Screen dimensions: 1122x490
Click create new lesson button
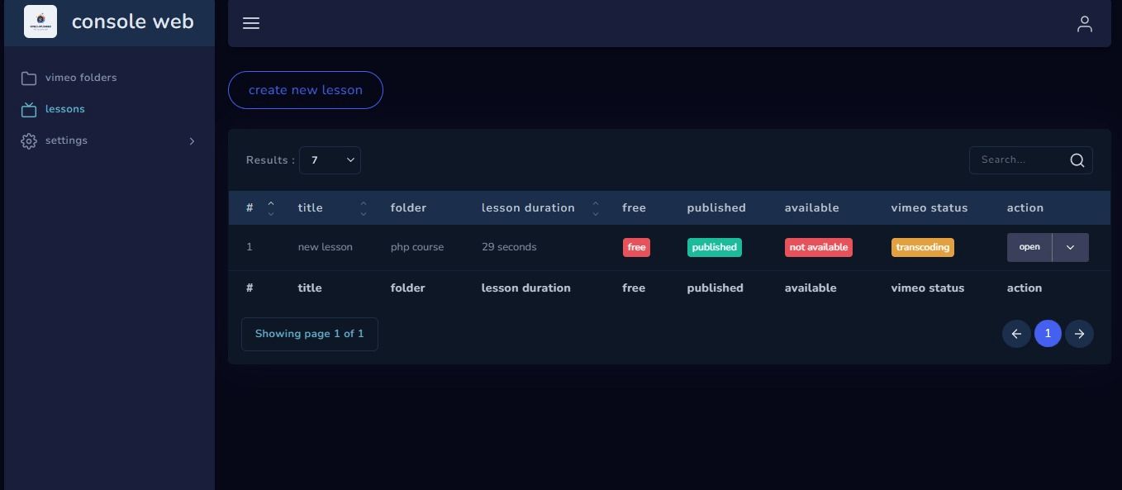(x=306, y=90)
